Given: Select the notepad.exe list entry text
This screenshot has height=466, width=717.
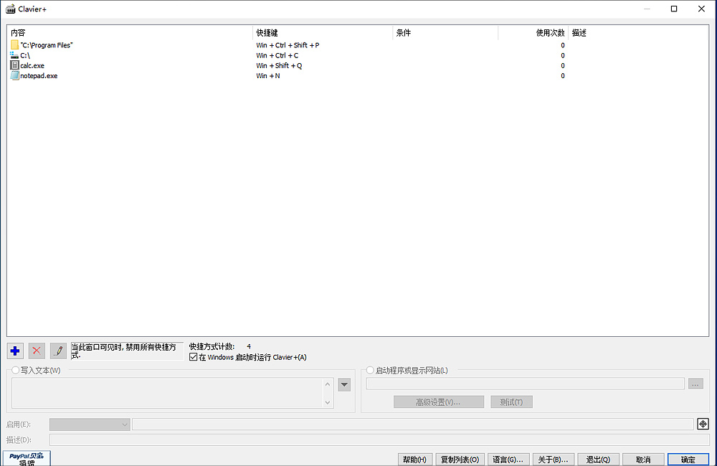Looking at the screenshot, I should 39,75.
